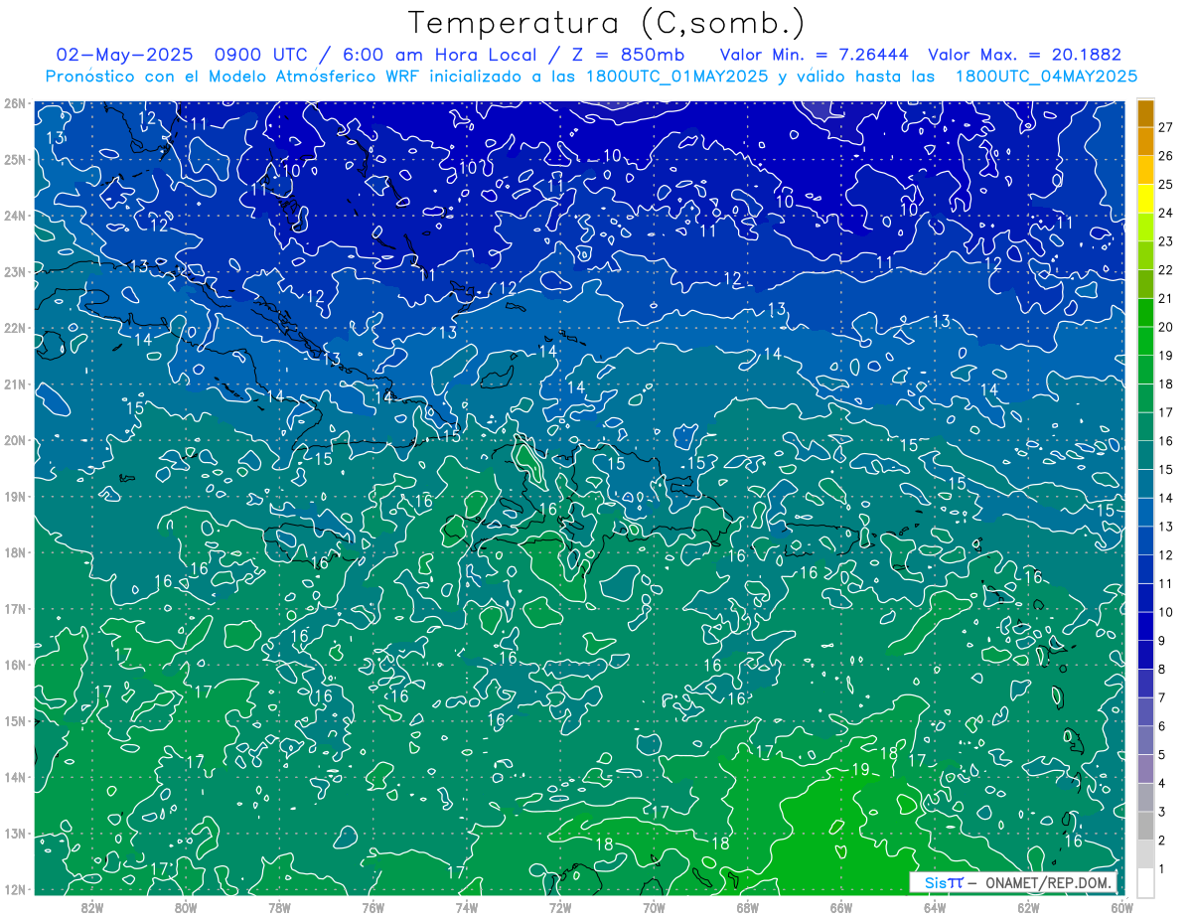
Task: Click the "76W" longitude axis label
Action: click(x=373, y=906)
